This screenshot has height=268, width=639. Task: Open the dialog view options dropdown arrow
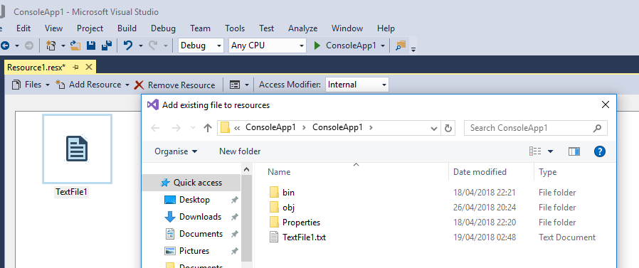click(x=550, y=151)
